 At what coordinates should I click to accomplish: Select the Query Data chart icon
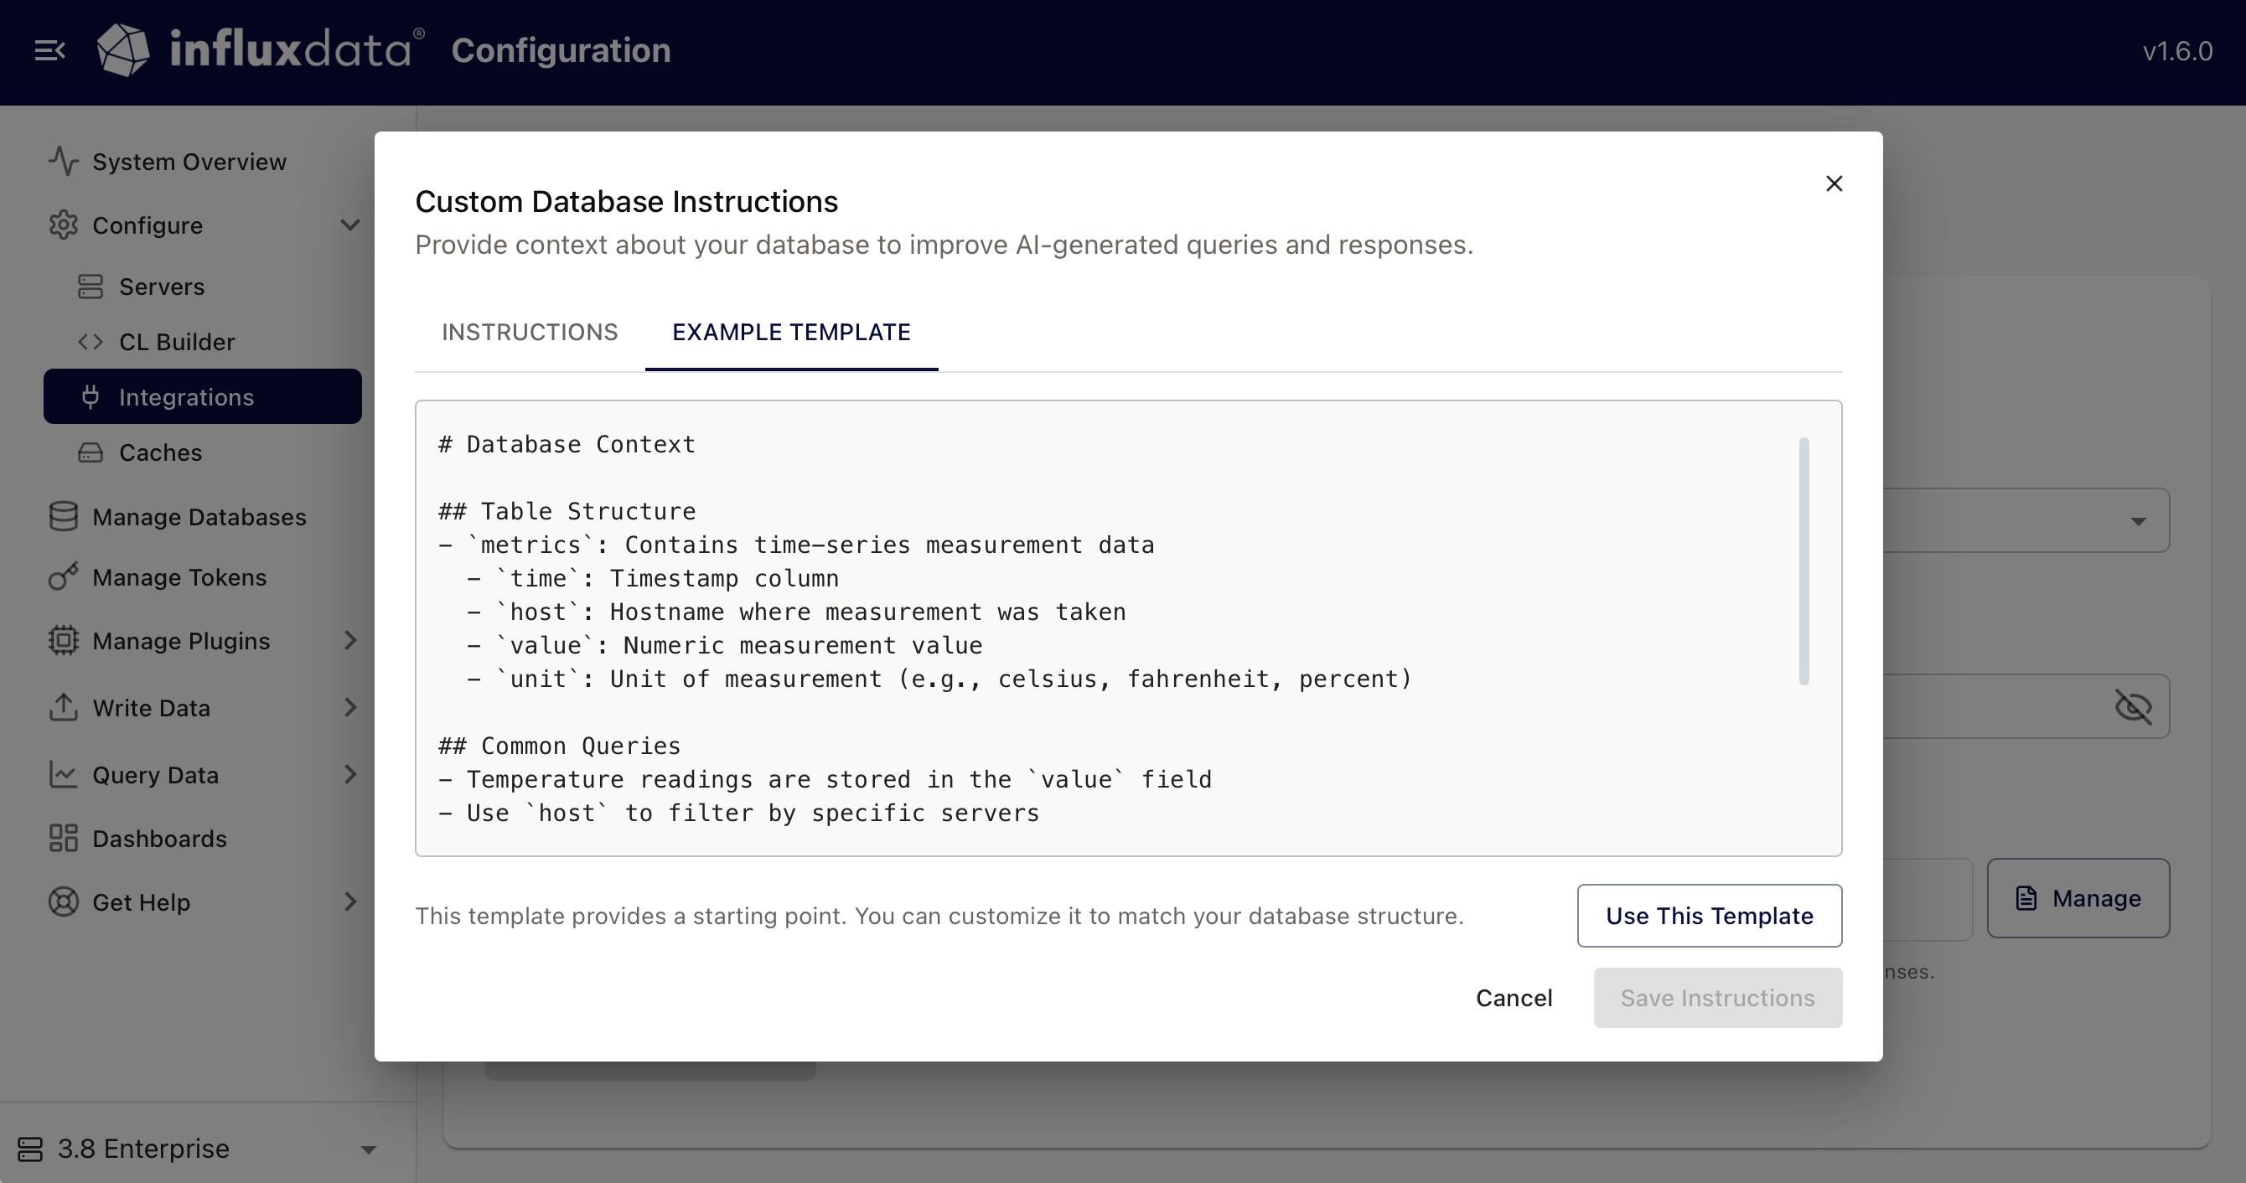point(62,774)
